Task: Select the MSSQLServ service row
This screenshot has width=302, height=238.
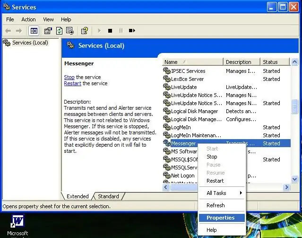Action: click(x=184, y=167)
